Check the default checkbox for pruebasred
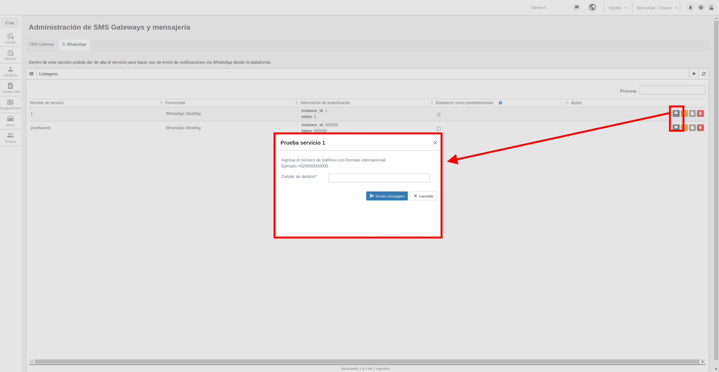The width and height of the screenshot is (719, 372). tap(439, 129)
